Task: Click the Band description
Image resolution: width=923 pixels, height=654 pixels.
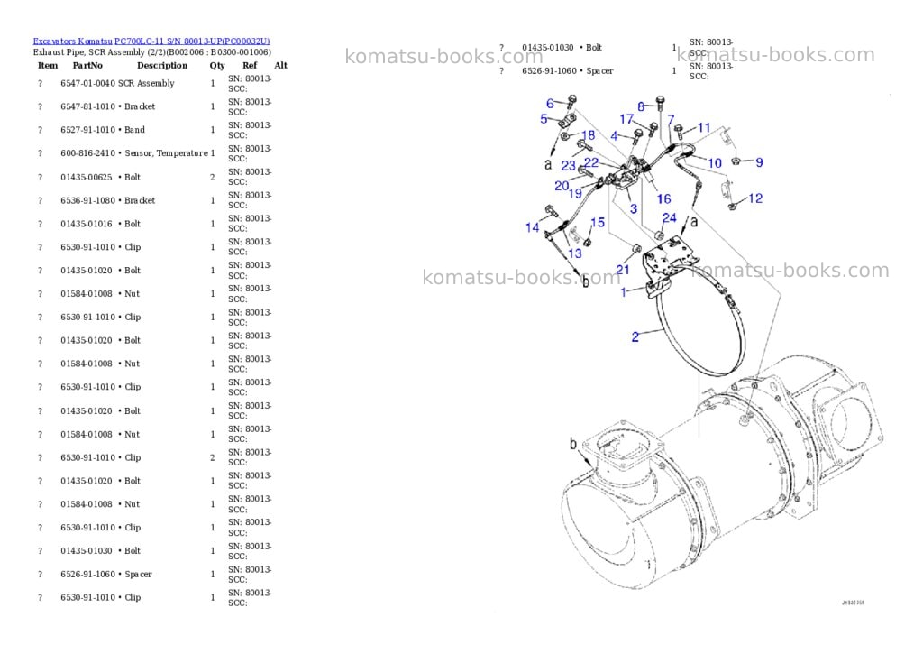Action: (135, 130)
